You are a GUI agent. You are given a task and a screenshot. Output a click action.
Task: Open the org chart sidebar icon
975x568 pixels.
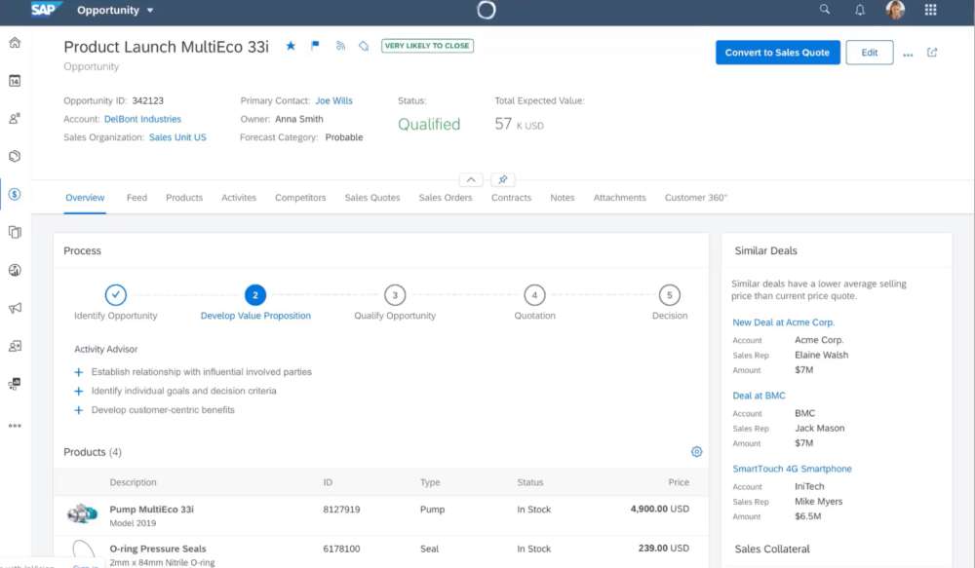pyautogui.click(x=15, y=384)
